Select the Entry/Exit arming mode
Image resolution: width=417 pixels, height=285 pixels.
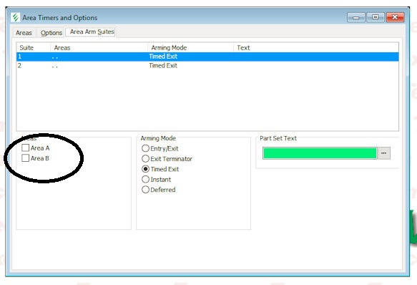click(145, 148)
